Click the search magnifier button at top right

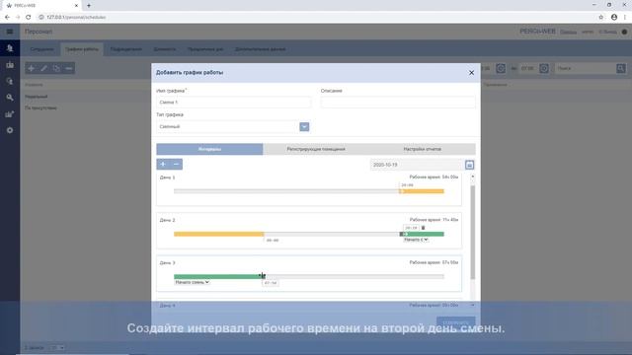tap(621, 68)
